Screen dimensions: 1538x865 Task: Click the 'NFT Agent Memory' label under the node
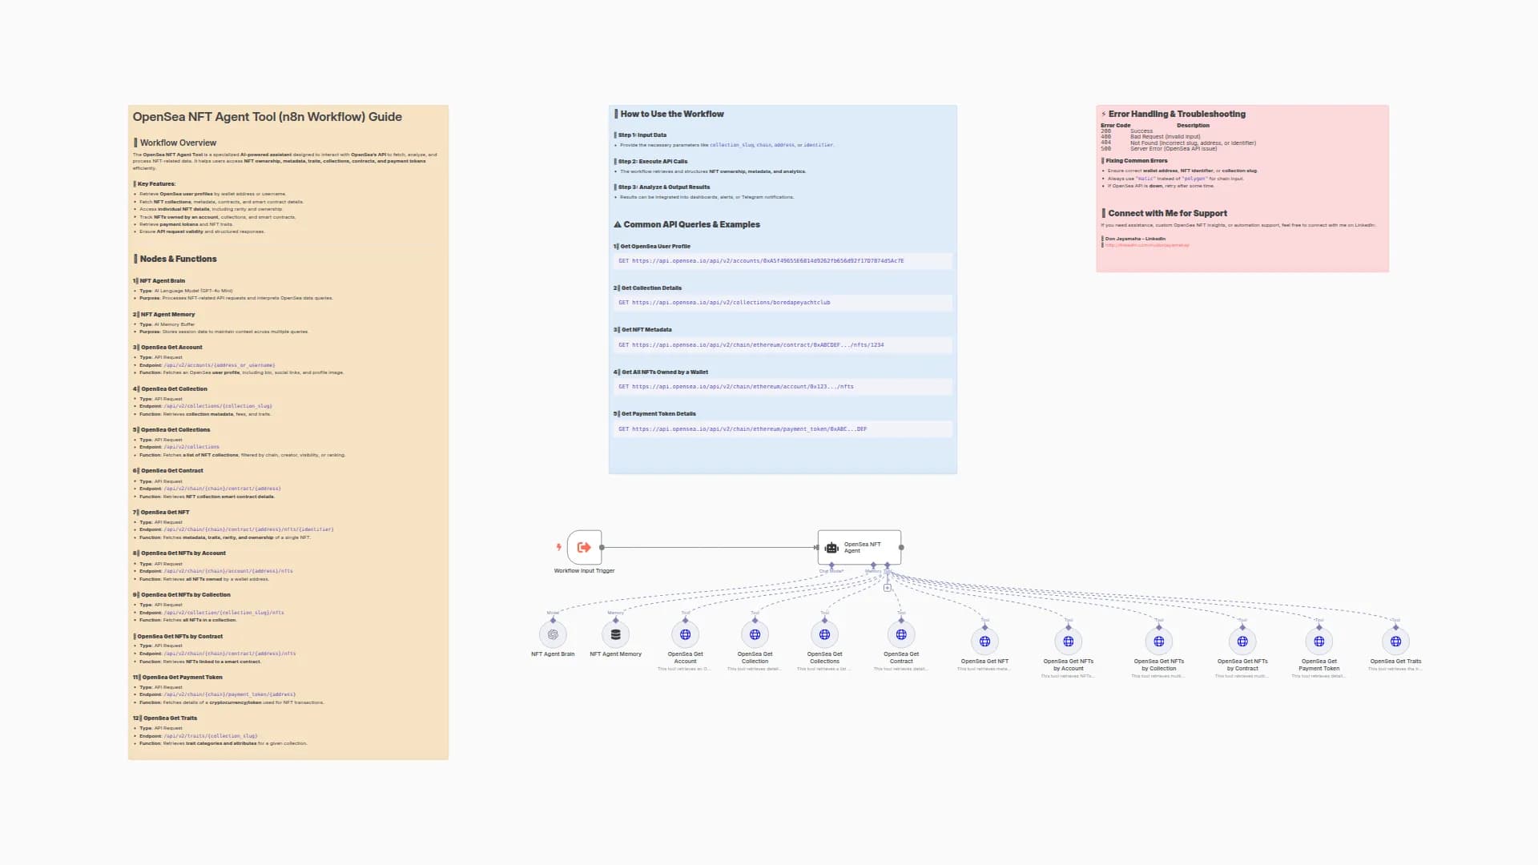coord(615,654)
